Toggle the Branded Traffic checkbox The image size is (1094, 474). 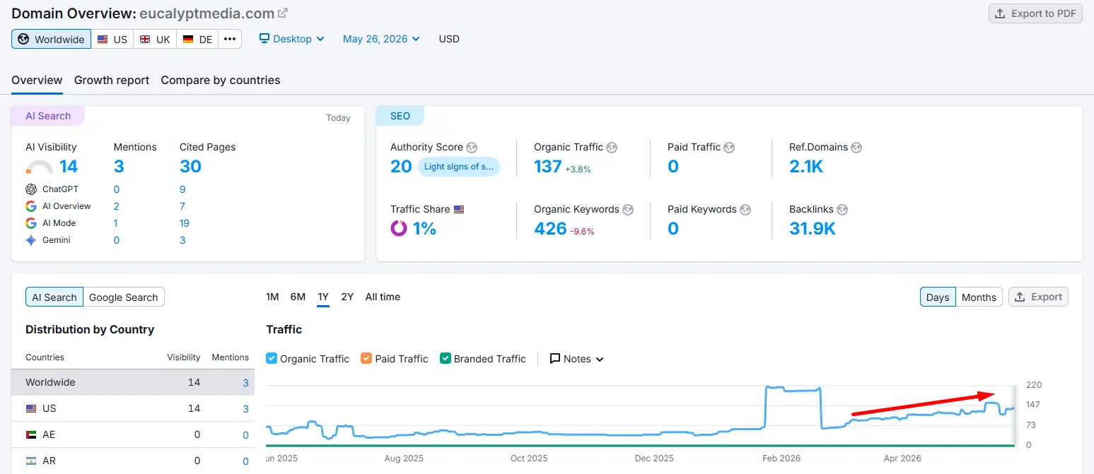tap(446, 358)
